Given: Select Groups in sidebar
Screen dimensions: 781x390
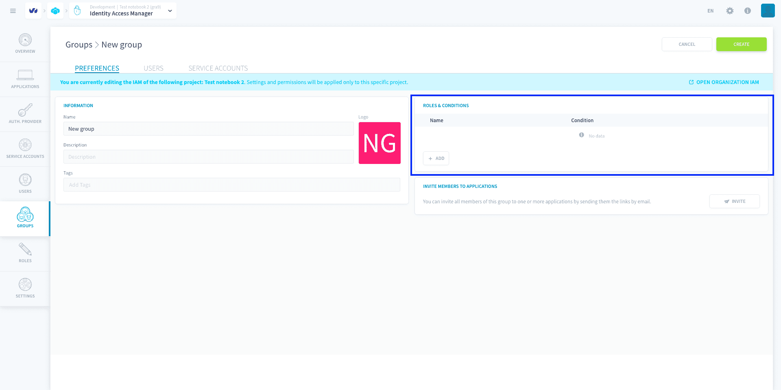Looking at the screenshot, I should pyautogui.click(x=25, y=218).
